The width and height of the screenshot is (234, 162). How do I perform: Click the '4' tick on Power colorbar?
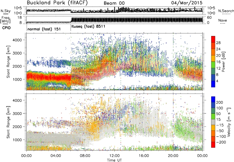point(217,81)
